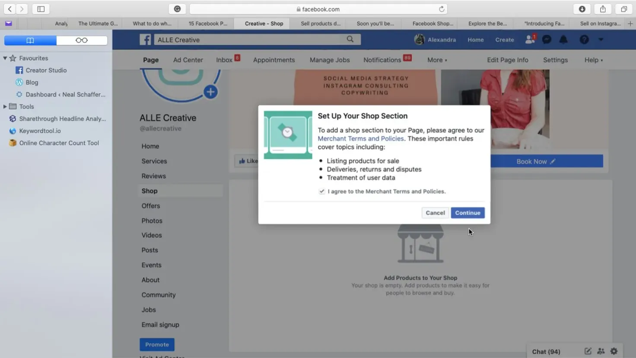Switch sidebar to Reading List view
This screenshot has width=636, height=358.
[82, 40]
